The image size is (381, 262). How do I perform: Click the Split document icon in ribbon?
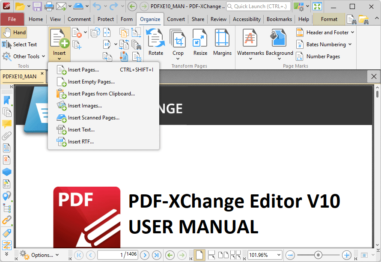(107, 33)
